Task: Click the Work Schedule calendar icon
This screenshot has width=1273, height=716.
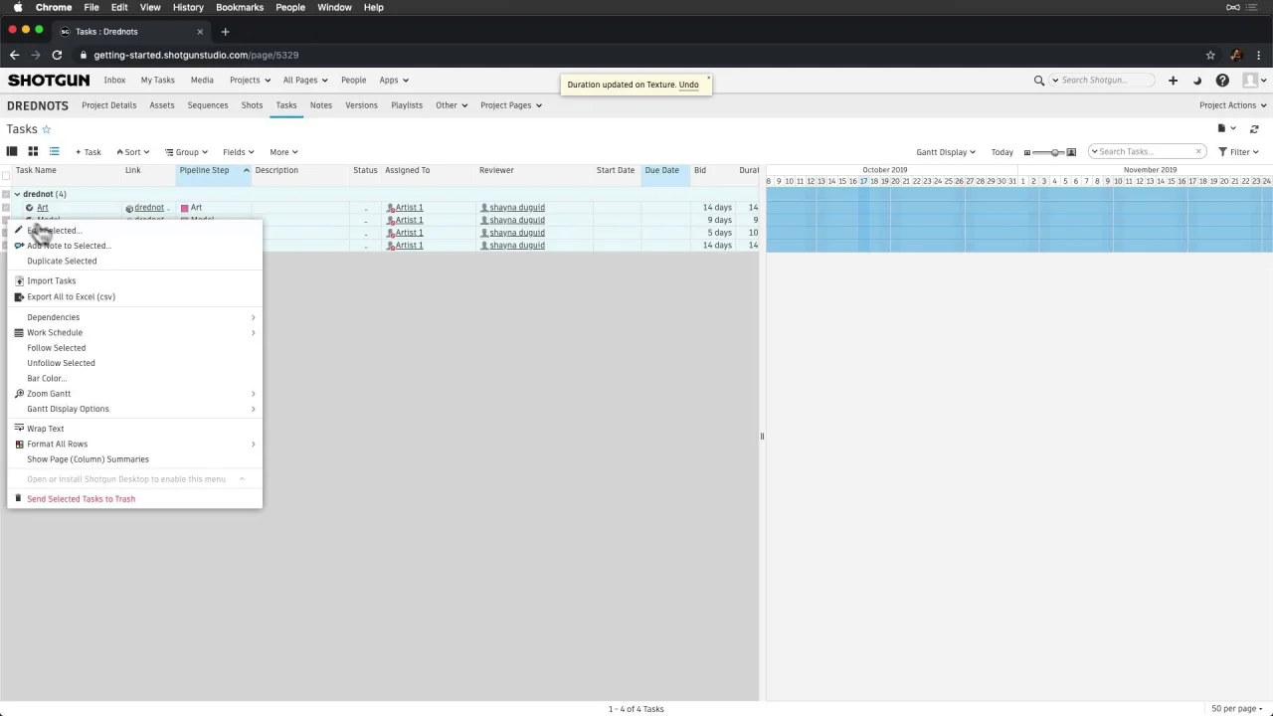Action: pos(19,332)
